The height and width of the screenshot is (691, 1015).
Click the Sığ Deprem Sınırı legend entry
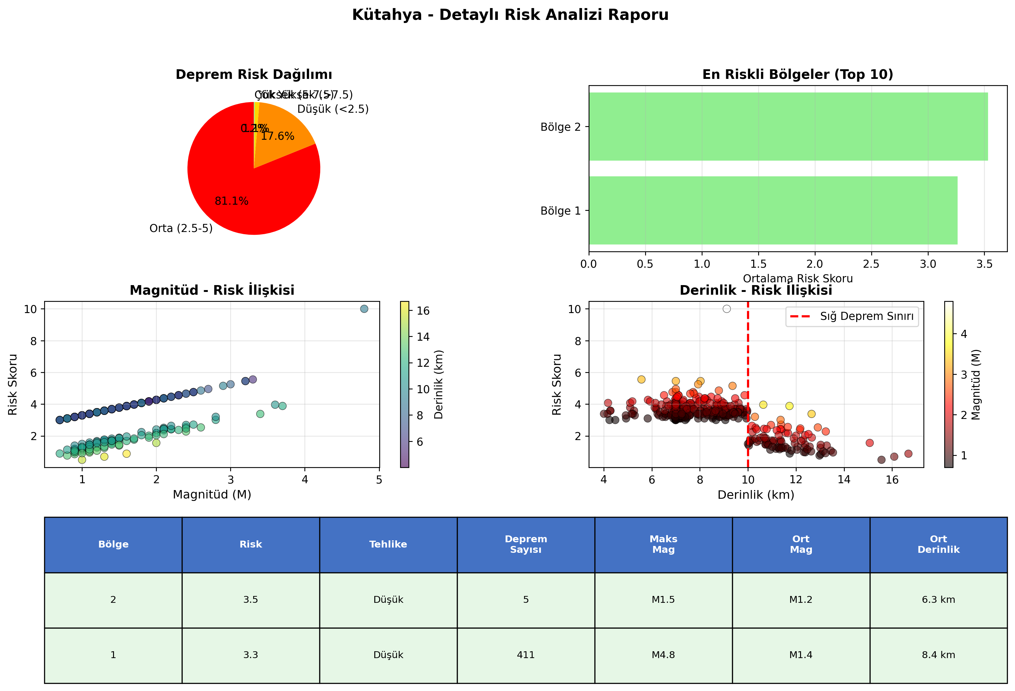pyautogui.click(x=852, y=316)
